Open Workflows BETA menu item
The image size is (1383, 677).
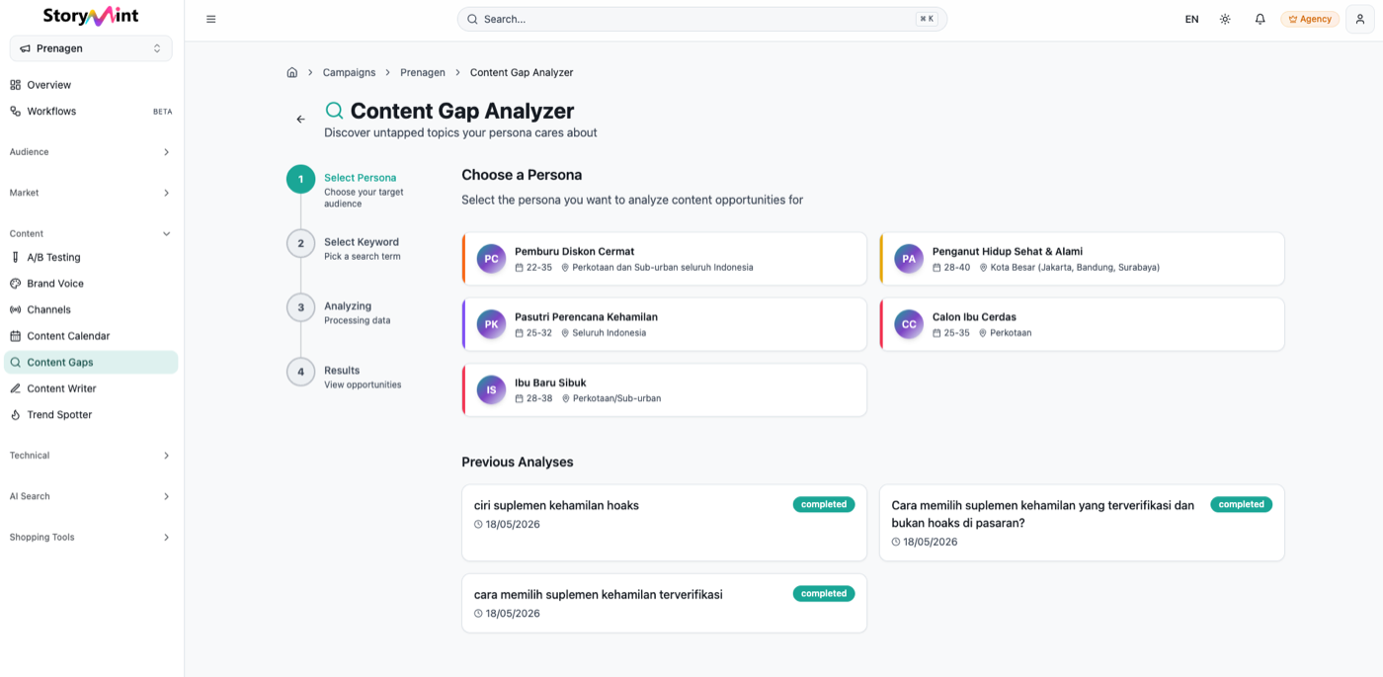91,112
